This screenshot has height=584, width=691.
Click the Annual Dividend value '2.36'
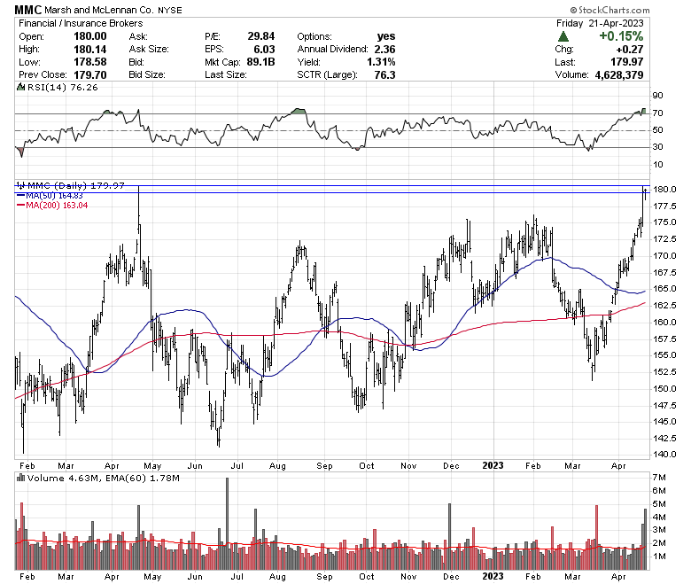click(384, 49)
